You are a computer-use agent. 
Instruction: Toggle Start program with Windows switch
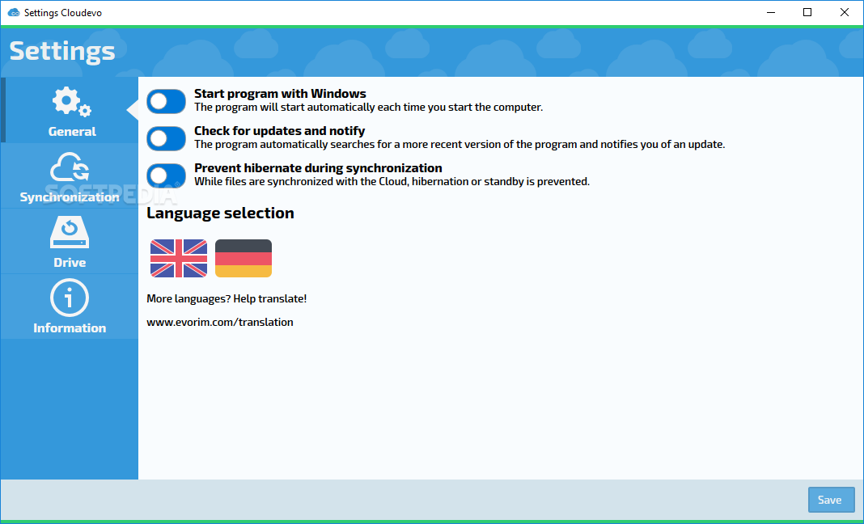point(167,101)
